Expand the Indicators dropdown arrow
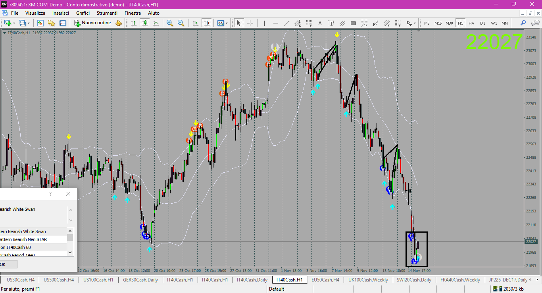This screenshot has height=293, width=542. (x=227, y=23)
